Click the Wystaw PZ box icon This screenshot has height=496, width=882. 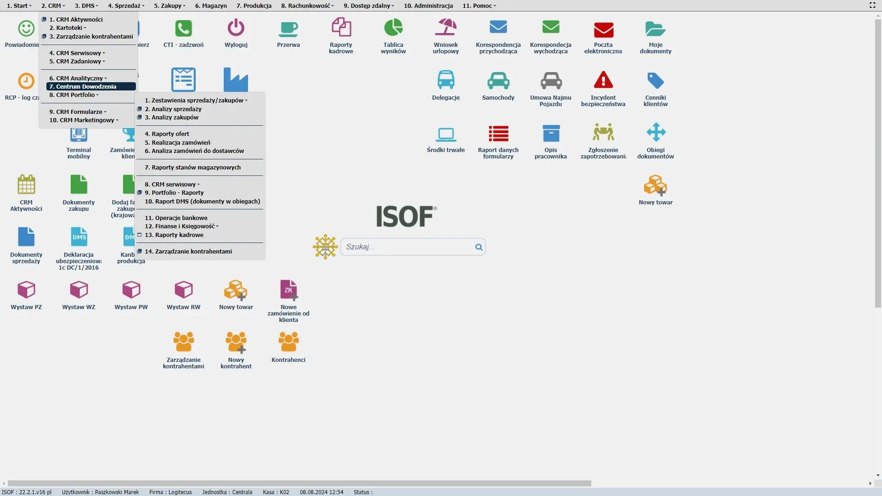tap(26, 290)
